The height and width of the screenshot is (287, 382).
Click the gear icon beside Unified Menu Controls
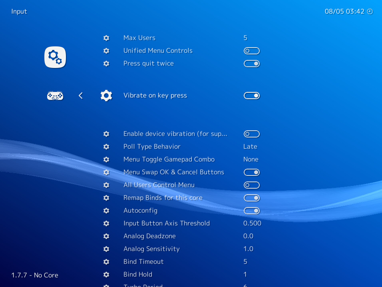pos(106,51)
